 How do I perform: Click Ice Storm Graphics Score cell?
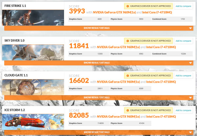point(89,123)
